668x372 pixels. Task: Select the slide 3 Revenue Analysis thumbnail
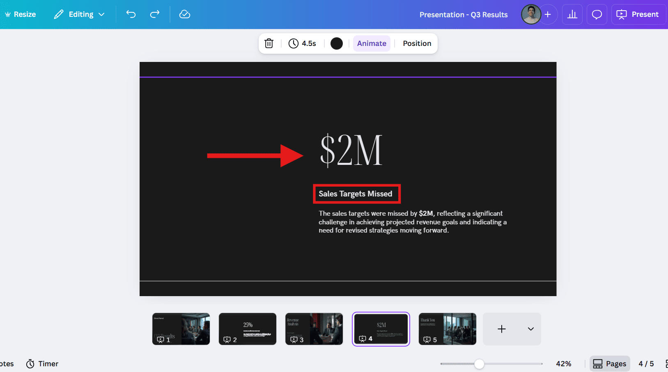tap(314, 329)
